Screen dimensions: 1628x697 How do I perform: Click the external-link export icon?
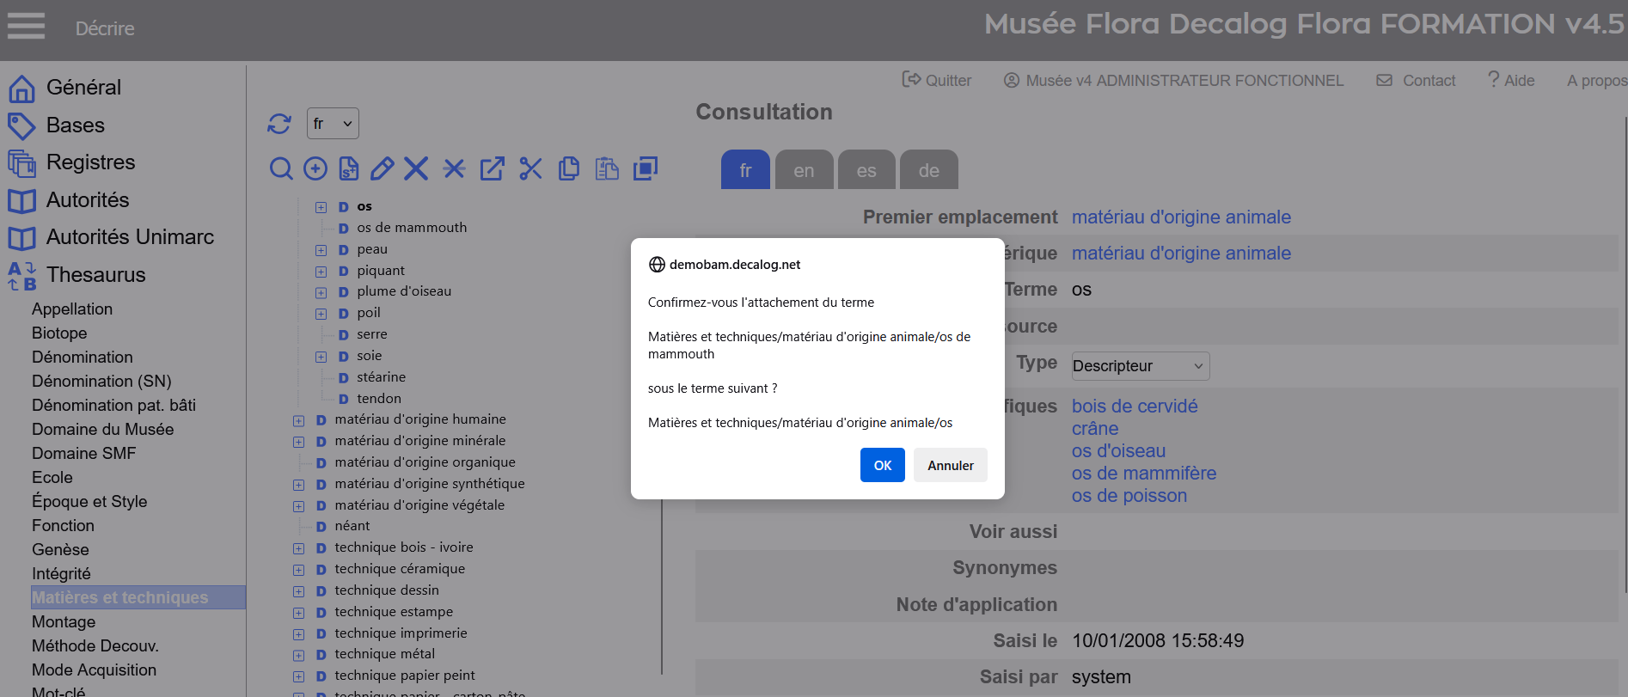492,168
